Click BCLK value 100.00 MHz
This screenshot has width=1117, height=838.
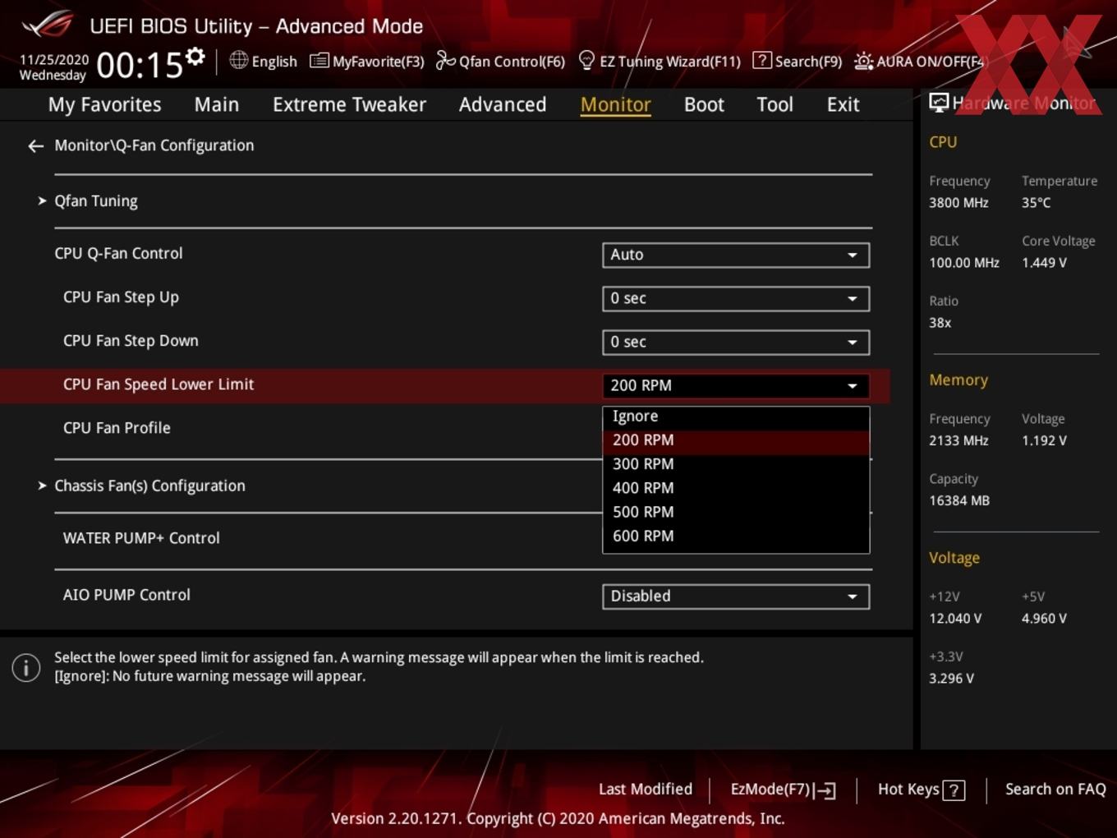pos(964,263)
